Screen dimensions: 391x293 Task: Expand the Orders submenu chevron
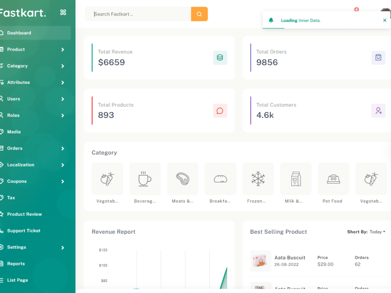pos(63,148)
